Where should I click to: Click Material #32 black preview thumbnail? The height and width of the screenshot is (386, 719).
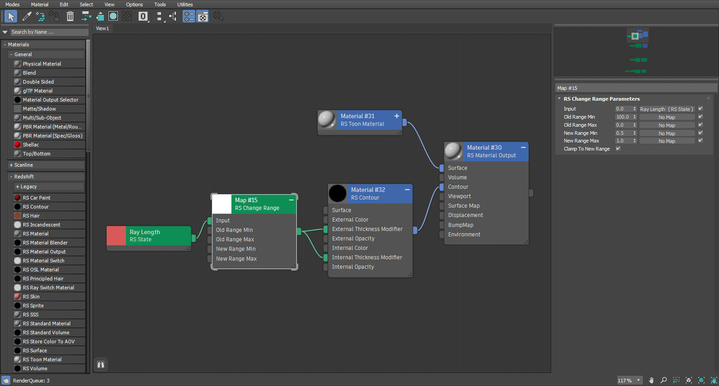337,194
